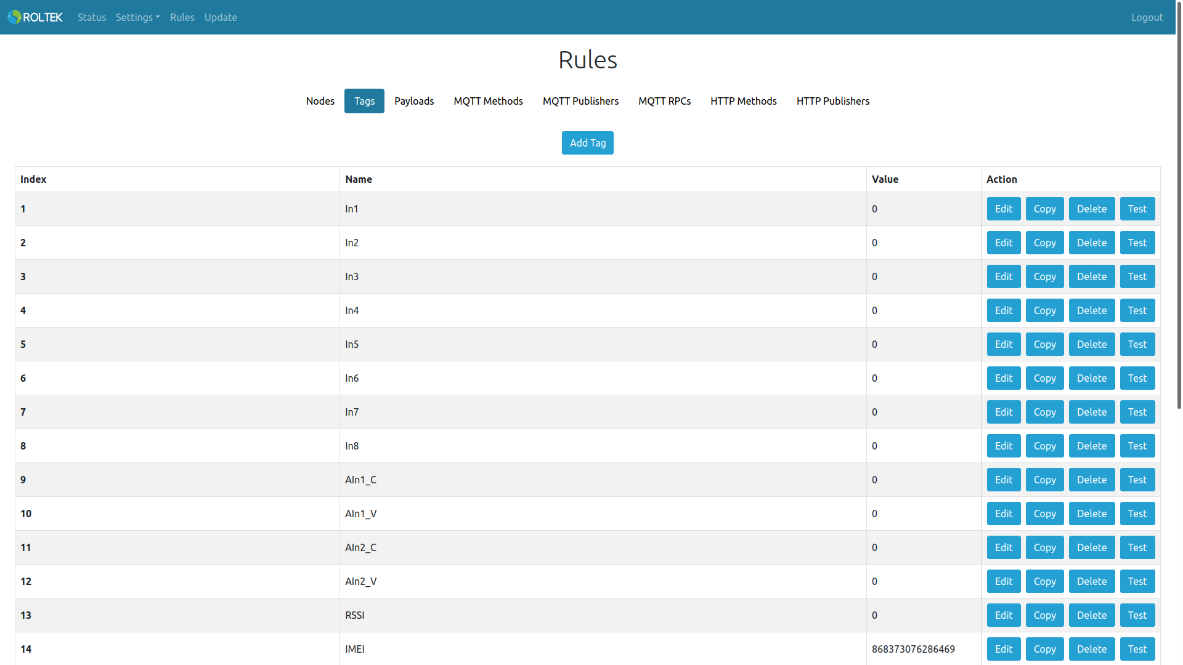Screen dimensions: 1183x665
Task: Delete the In2 tag
Action: pos(1091,243)
